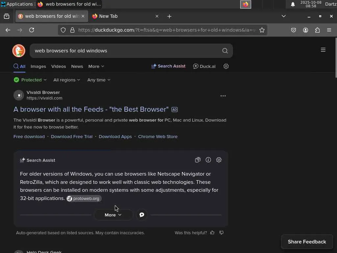The height and width of the screenshot is (253, 337).
Task: Switch to the New Tab tab
Action: (x=125, y=16)
